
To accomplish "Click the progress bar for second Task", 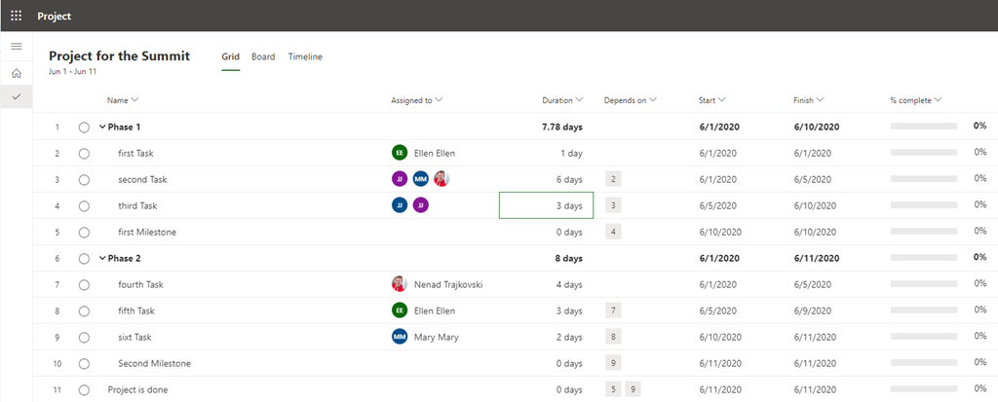I will coord(923,179).
